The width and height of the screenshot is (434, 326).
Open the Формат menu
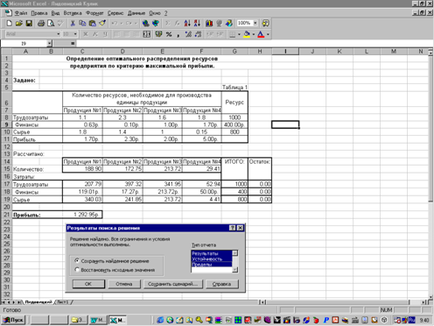pos(94,13)
